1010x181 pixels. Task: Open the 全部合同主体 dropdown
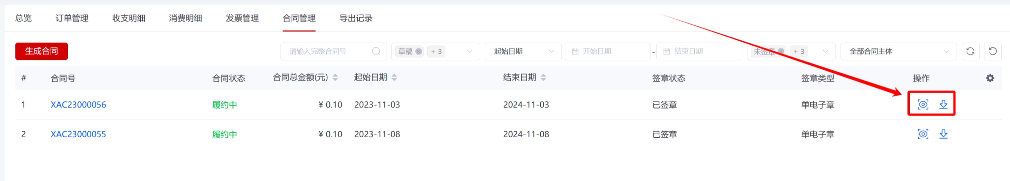point(898,51)
